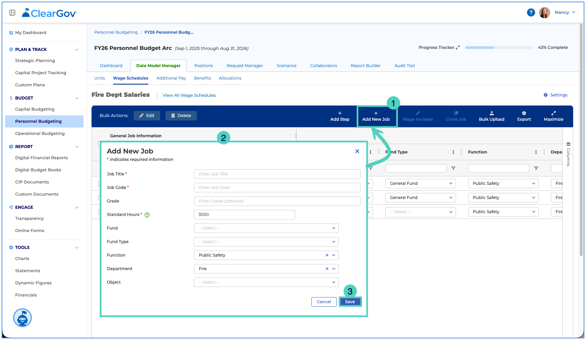The width and height of the screenshot is (586, 340).
Task: Click Wage Increase toolbar item
Action: pos(417,116)
